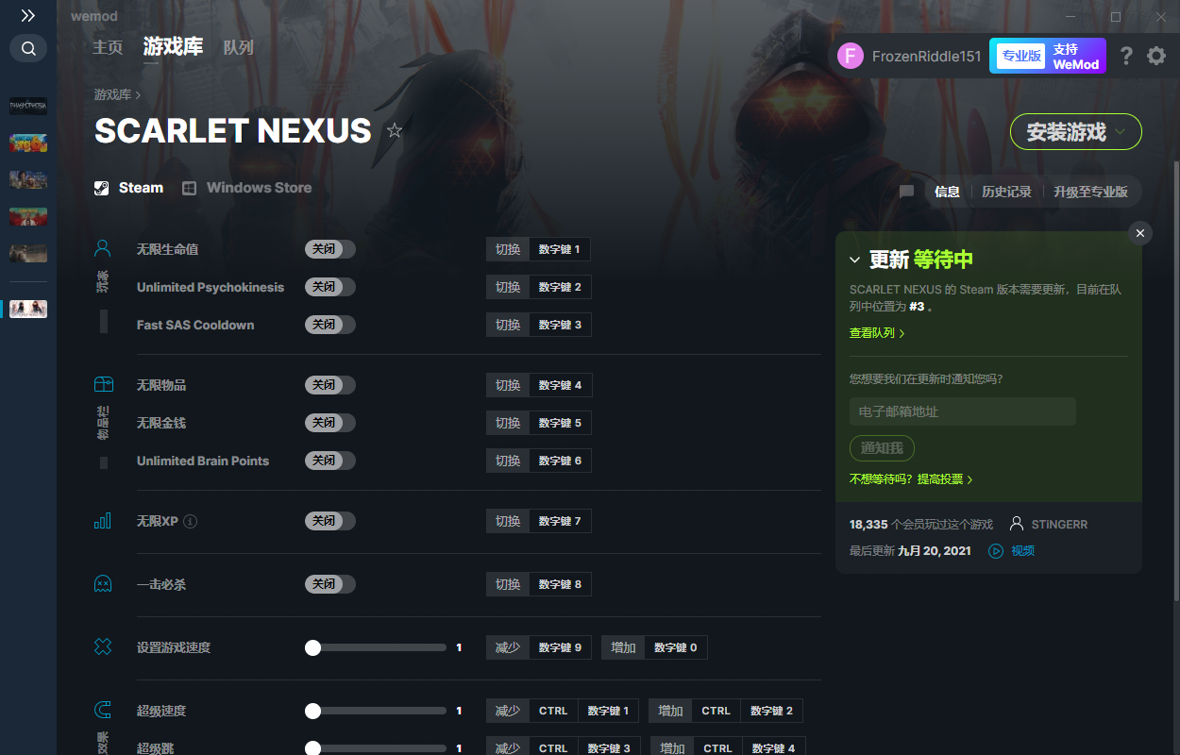
Task: Click the STINGERR author name
Action: 1059,524
